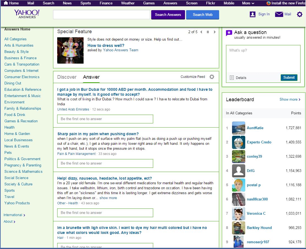Expand the More menu in the top bar
The height and width of the screenshot is (249, 306).
(248, 3)
